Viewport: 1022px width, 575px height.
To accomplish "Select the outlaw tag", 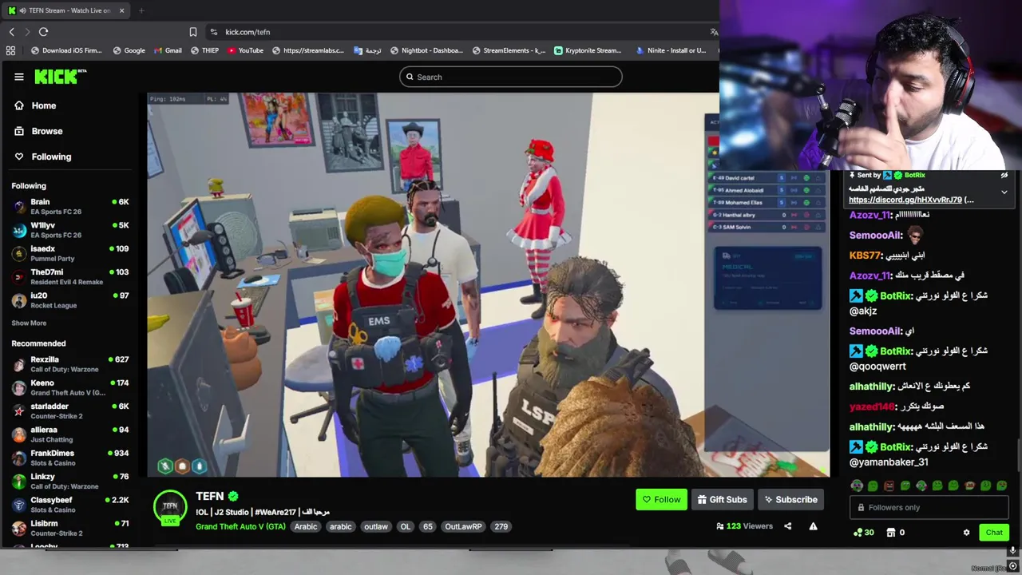I will tap(375, 526).
